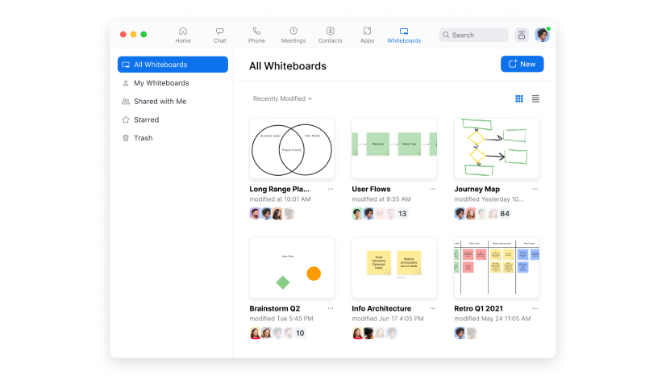Open the Retro Q1 2021 whiteboard thumbnail

pos(497,268)
